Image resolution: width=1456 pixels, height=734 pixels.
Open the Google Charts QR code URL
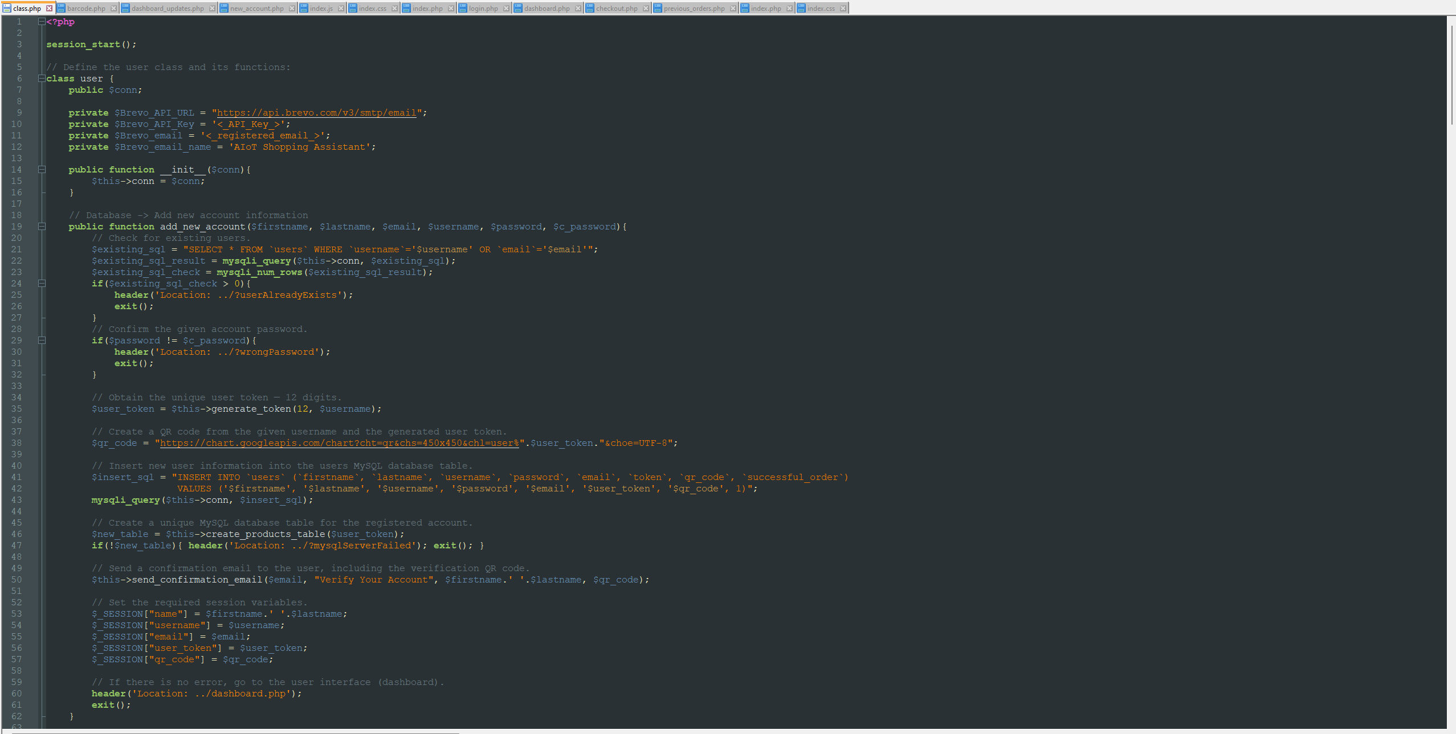pos(338,442)
